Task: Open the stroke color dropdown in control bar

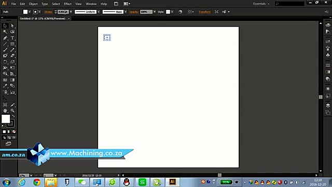Action: [39, 12]
